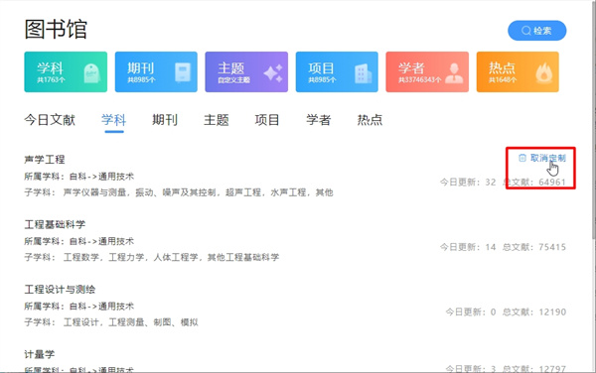Open the 期刊 category card
The height and width of the screenshot is (373, 596).
[156, 72]
